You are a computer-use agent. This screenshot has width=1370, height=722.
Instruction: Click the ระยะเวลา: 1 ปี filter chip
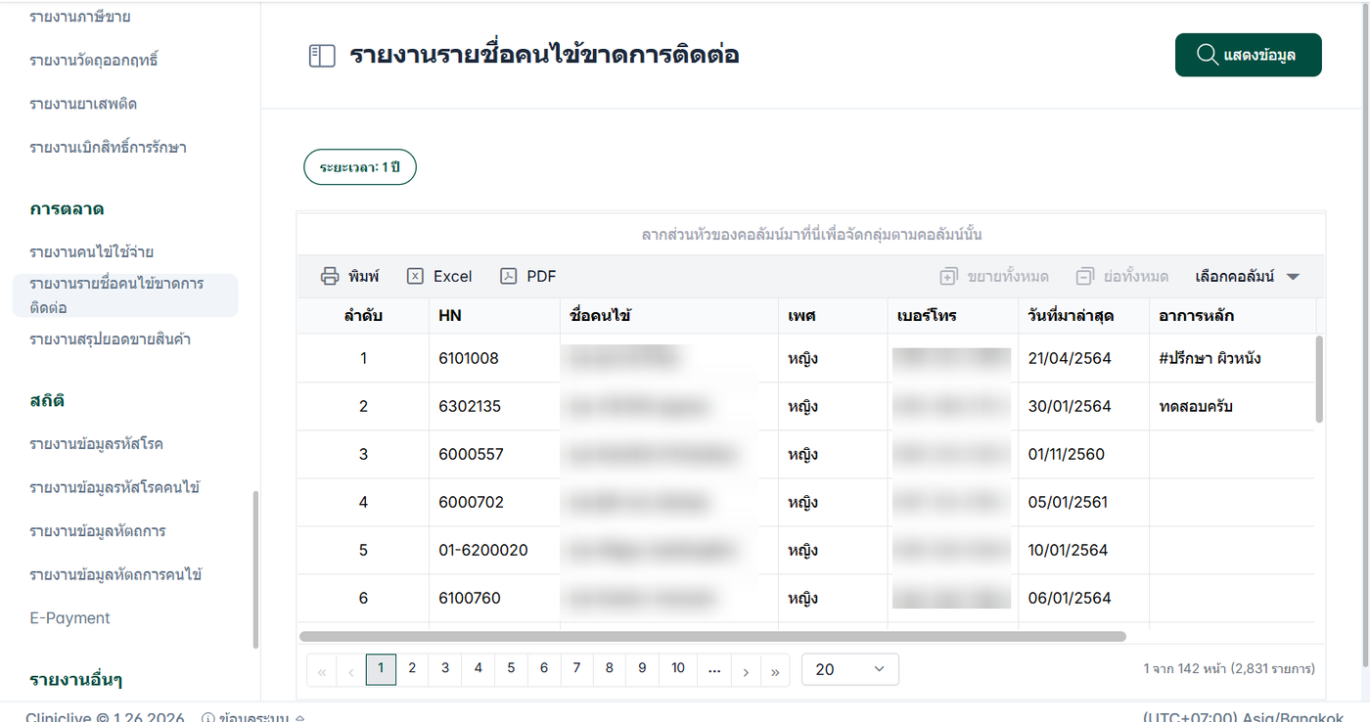click(x=360, y=167)
